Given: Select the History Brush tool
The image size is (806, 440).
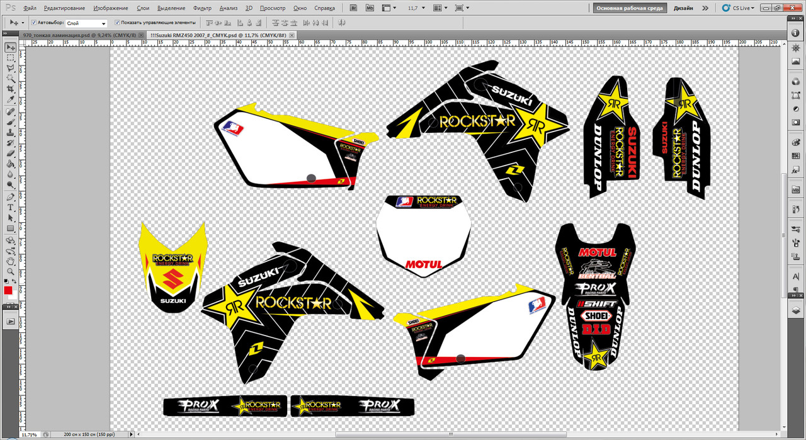Looking at the screenshot, I should coord(11,144).
